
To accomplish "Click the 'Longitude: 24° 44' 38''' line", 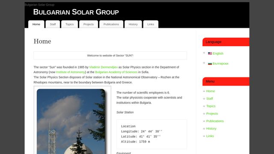I will (x=142, y=131).
